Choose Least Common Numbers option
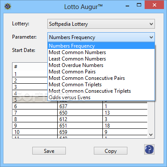 point(101,59)
